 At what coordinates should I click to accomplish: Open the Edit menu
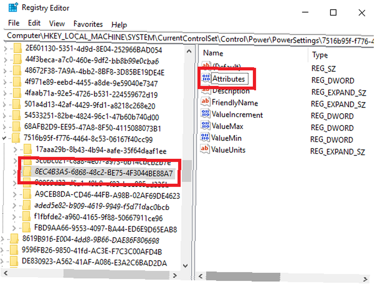34,23
